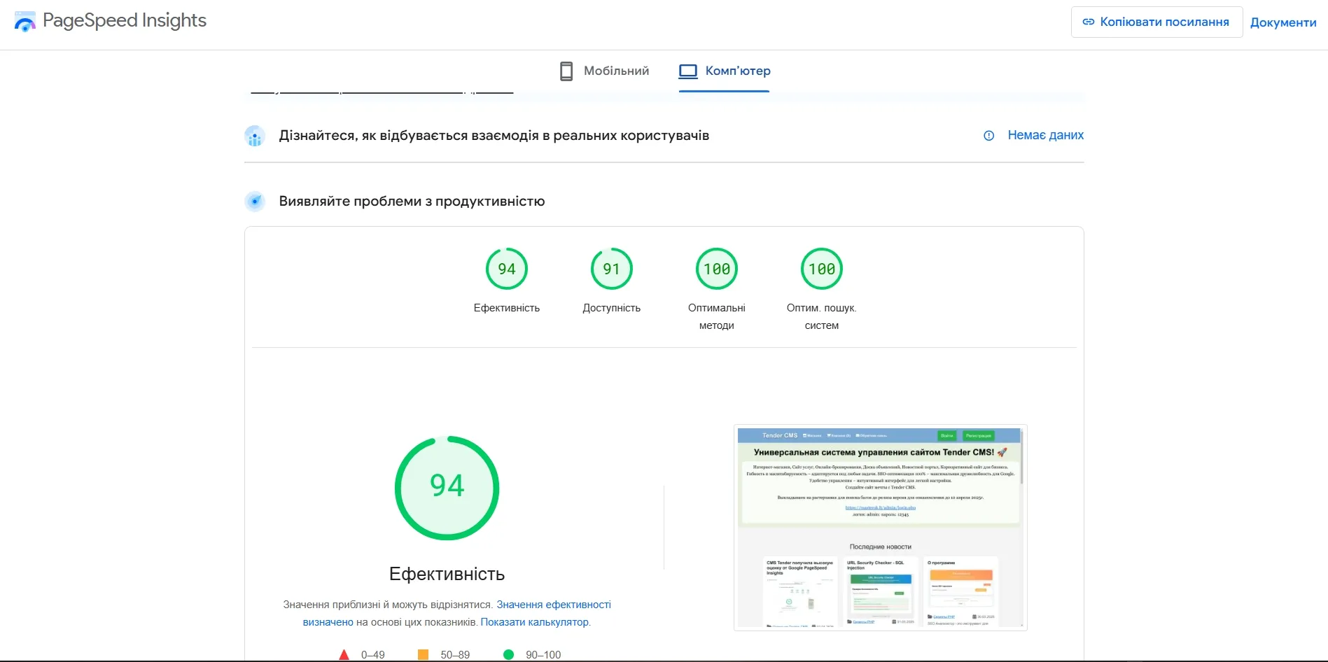Viewport: 1328px width, 662px height.
Task: Click the PageSpeed Insights logo icon
Action: 25,22
